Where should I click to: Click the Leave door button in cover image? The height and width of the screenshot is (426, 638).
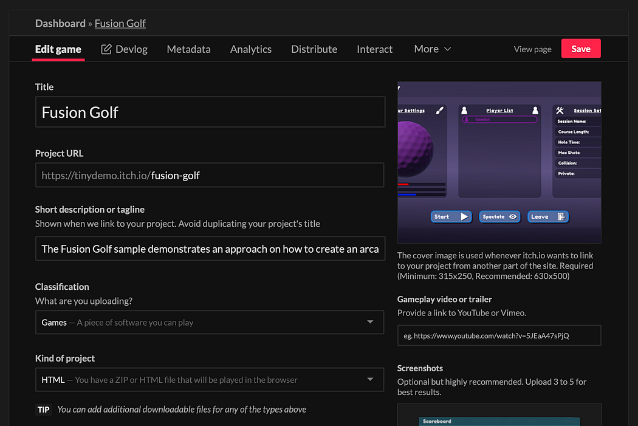[547, 217]
